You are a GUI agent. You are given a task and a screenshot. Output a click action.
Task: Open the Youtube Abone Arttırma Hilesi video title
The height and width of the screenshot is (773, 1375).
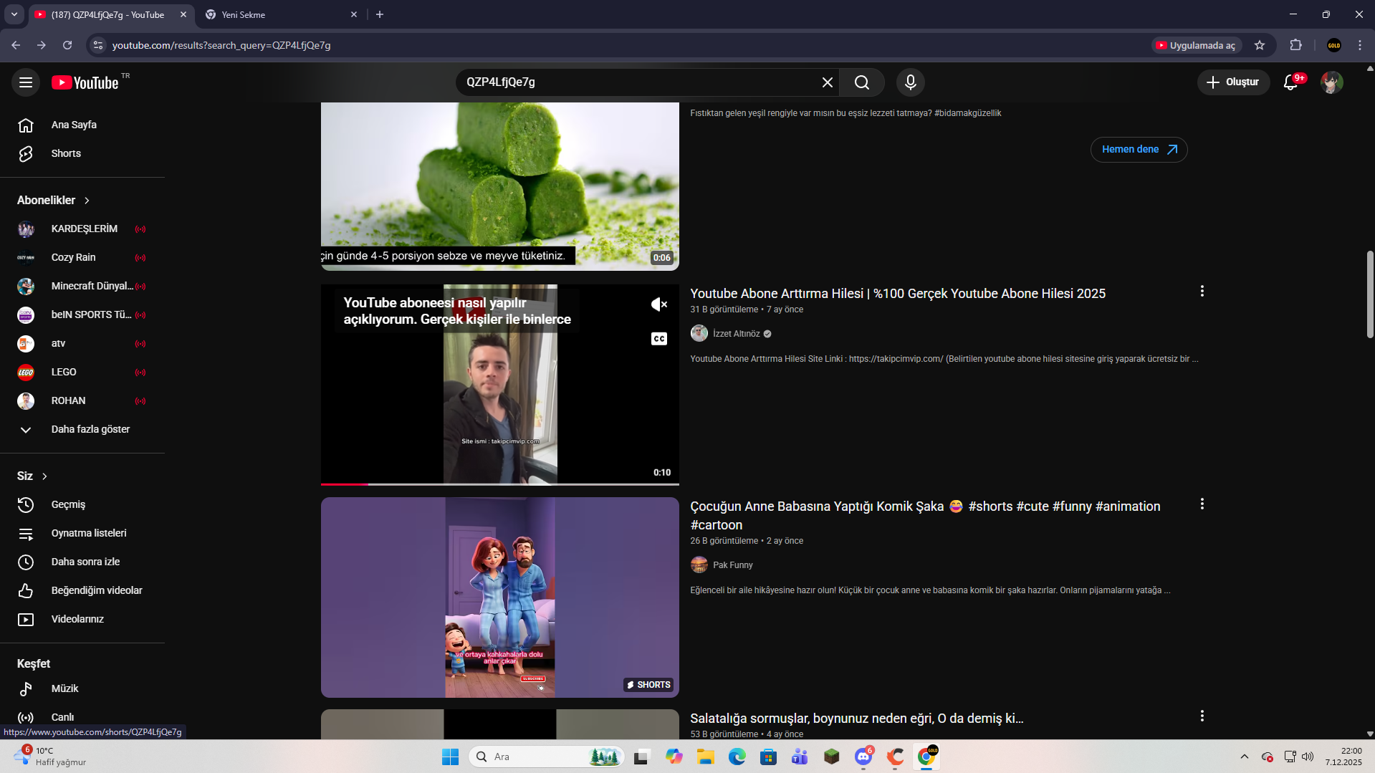[x=898, y=294]
